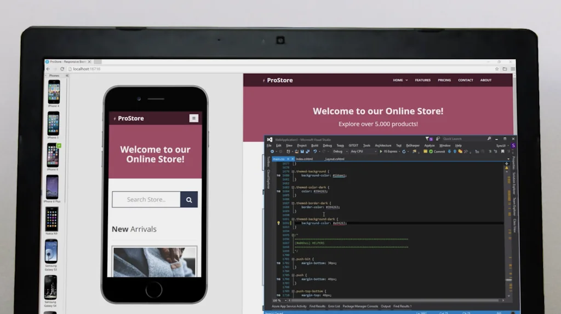The height and width of the screenshot is (314, 561).
Task: Switch to the _Layout.cshtml editor tab
Action: [x=335, y=159]
